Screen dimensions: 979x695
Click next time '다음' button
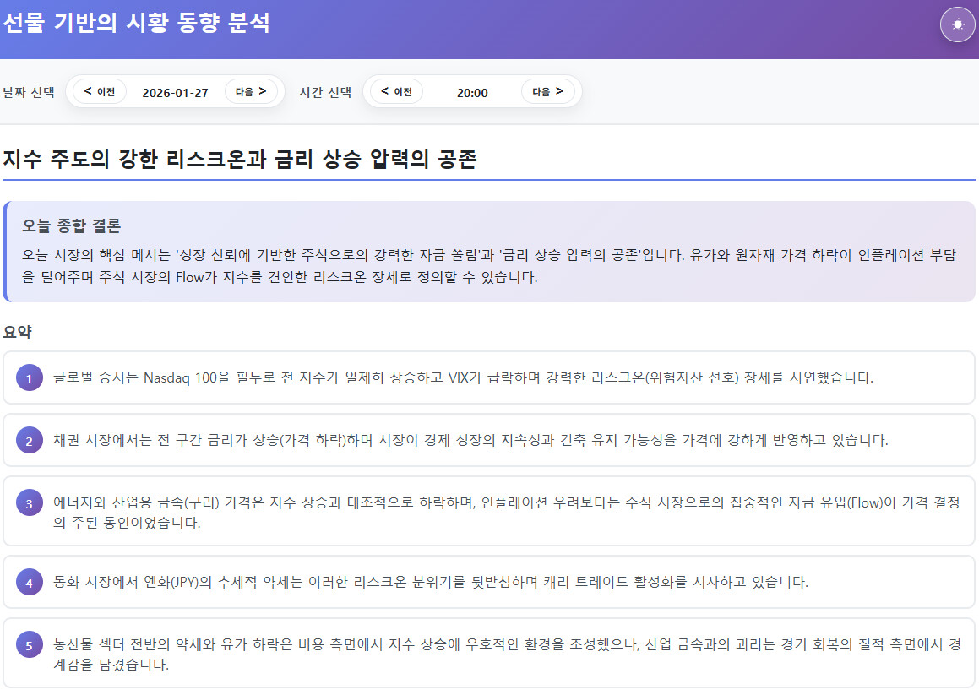[x=547, y=92]
